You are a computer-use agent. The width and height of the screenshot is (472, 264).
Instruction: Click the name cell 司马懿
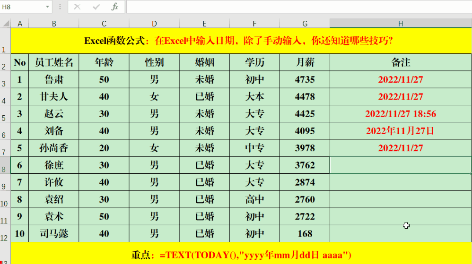pos(54,234)
